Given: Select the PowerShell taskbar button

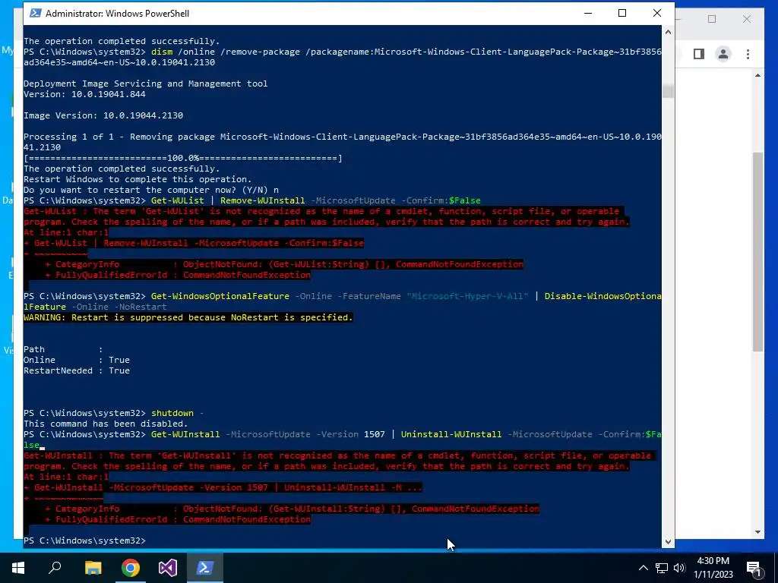Looking at the screenshot, I should 205,568.
